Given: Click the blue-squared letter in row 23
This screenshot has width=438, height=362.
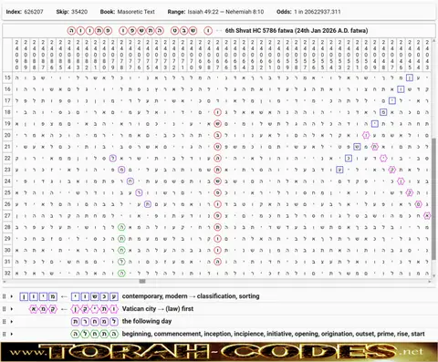Looking at the screenshot, I should point(339,170).
